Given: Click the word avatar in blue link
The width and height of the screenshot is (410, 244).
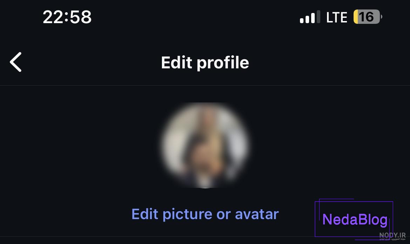Looking at the screenshot, I should pyautogui.click(x=257, y=215).
